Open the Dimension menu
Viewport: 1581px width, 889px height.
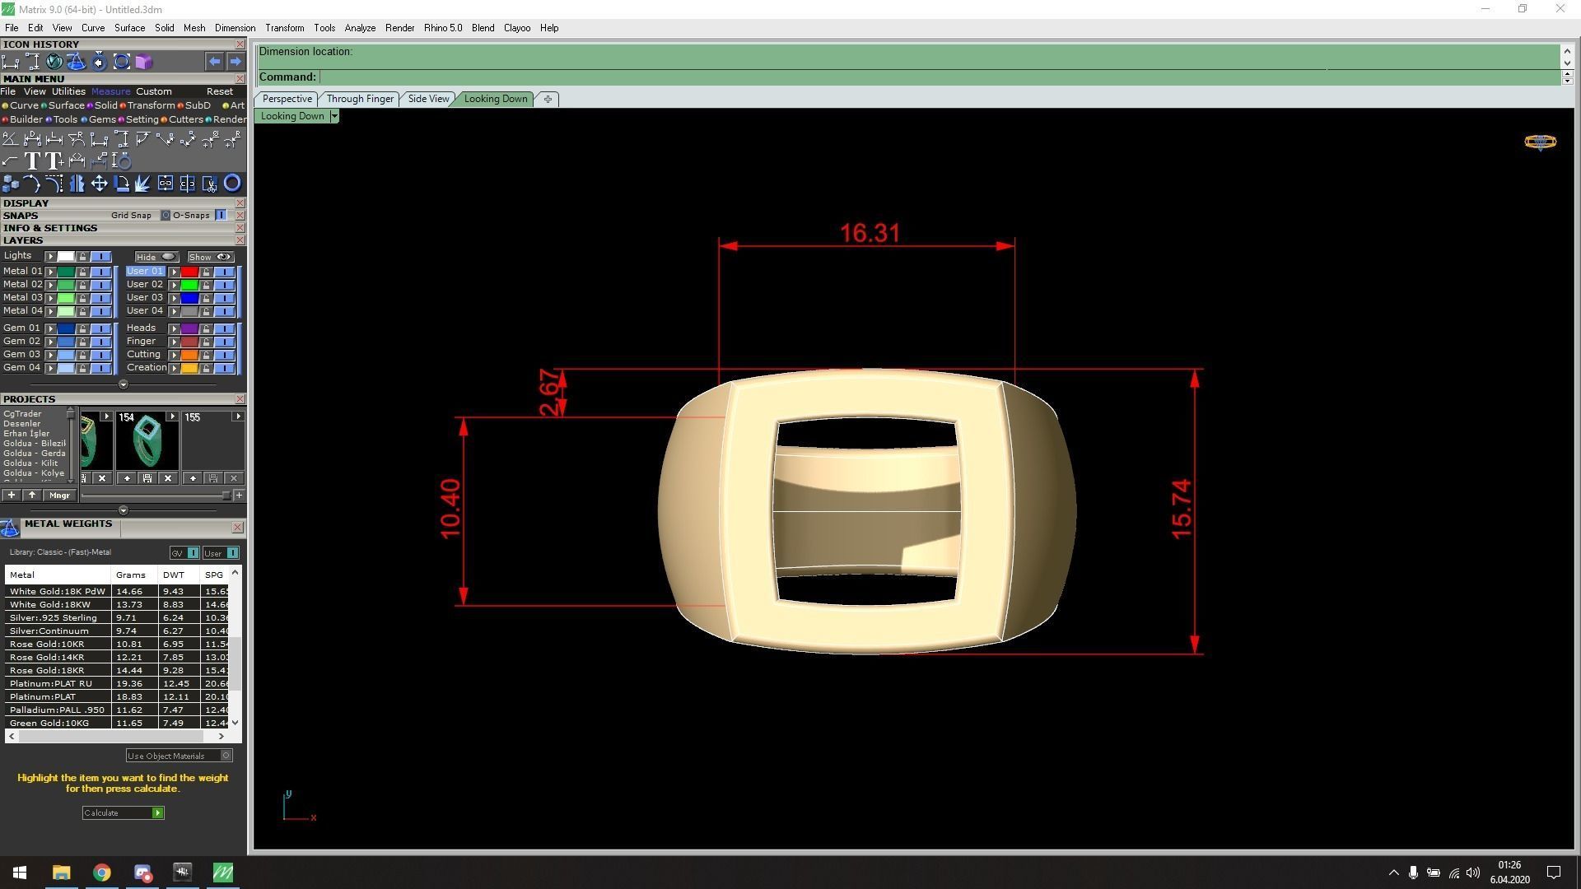coord(235,28)
